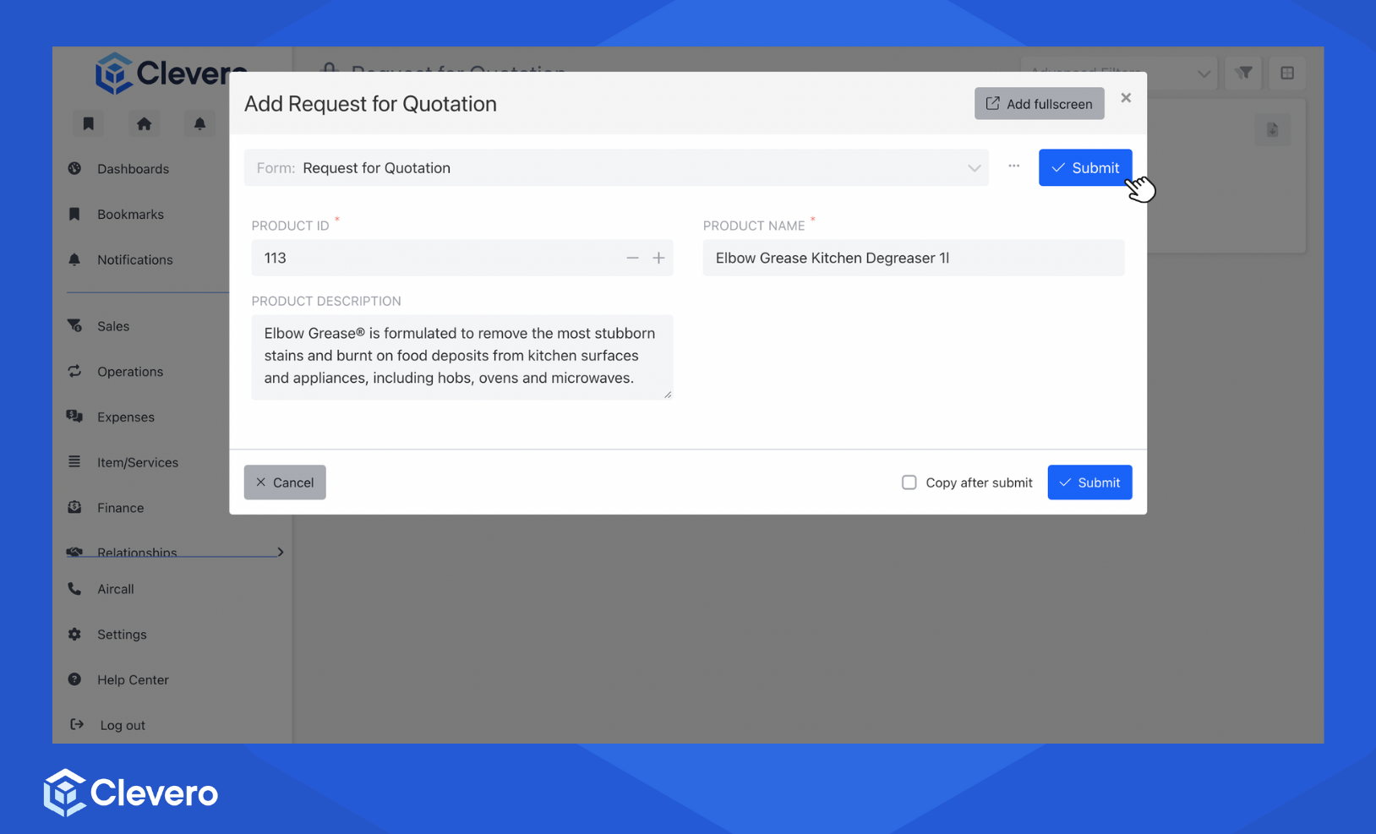The width and height of the screenshot is (1376, 834).
Task: Click the Product Description text area
Action: (x=462, y=357)
